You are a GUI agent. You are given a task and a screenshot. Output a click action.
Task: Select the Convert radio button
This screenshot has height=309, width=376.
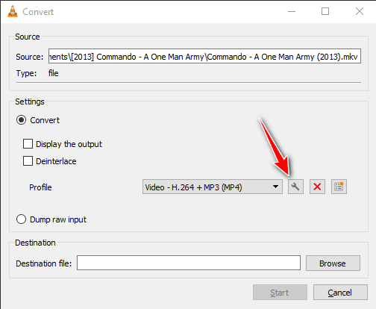coord(21,120)
